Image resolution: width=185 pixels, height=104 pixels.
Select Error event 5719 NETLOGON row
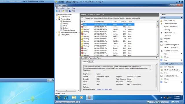[x=108, y=51]
